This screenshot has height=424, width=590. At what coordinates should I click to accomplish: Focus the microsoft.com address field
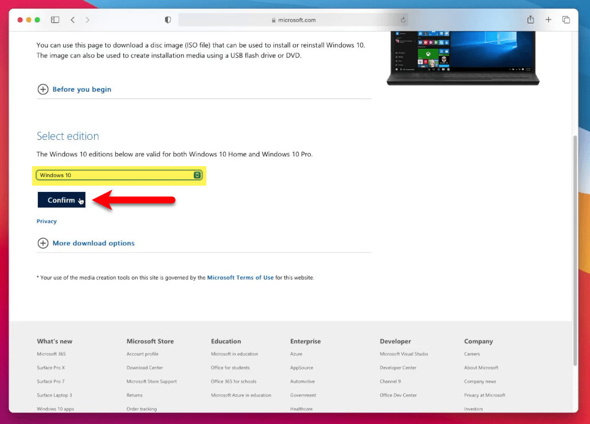click(293, 20)
